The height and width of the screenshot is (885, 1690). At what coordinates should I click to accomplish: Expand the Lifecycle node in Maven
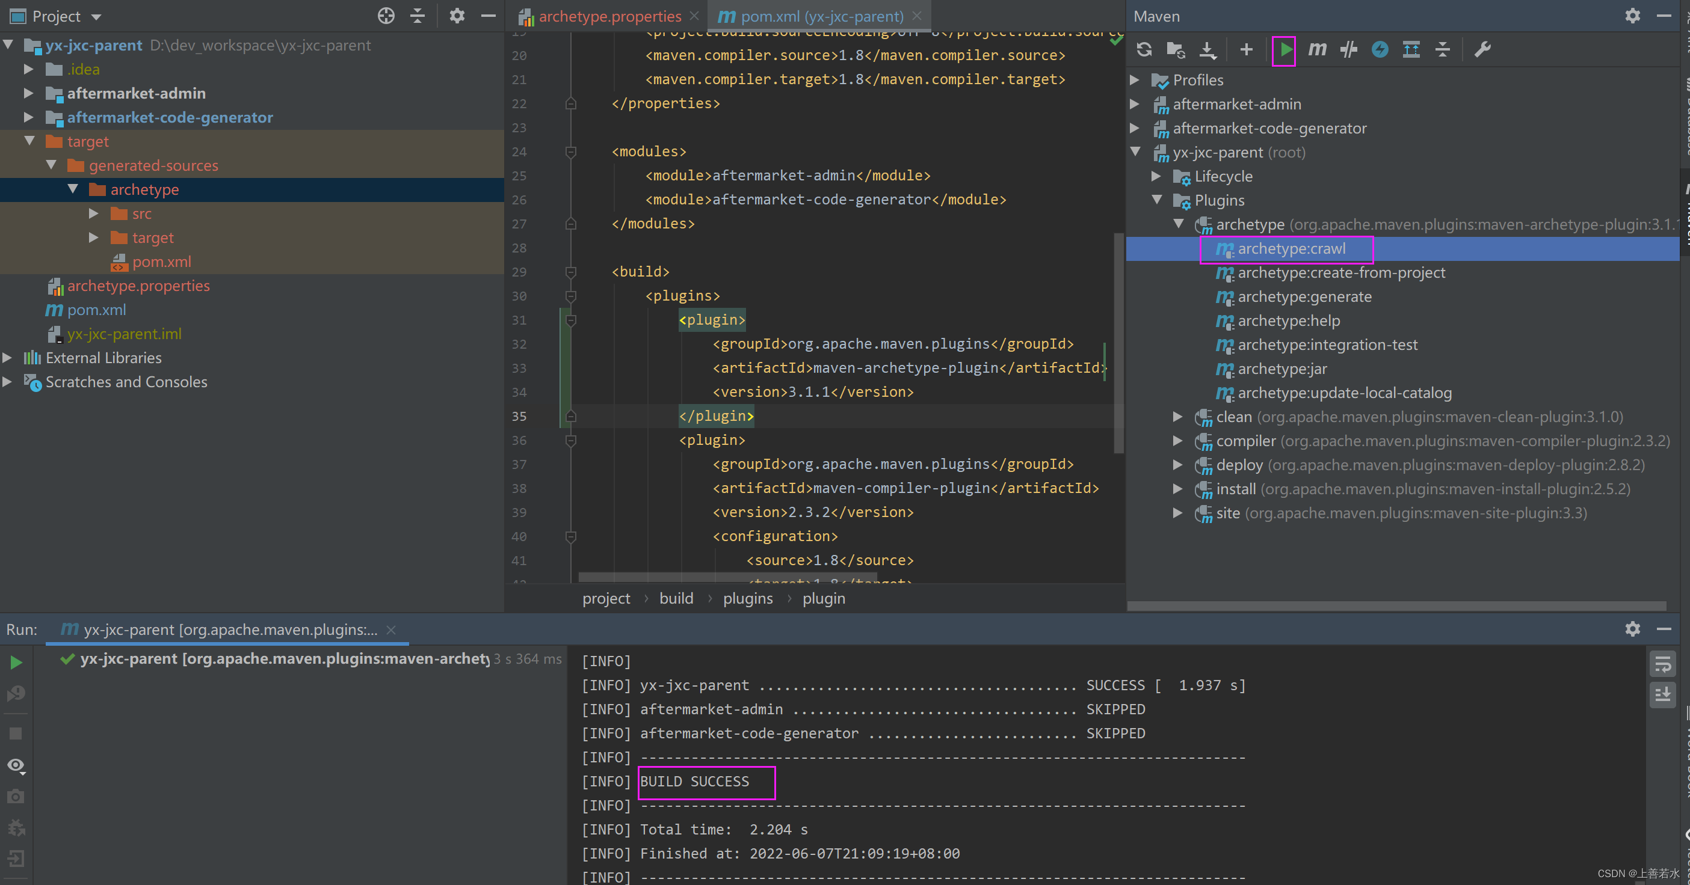pos(1156,176)
